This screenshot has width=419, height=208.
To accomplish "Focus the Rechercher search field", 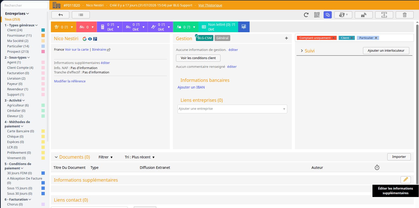I will click(x=25, y=5).
